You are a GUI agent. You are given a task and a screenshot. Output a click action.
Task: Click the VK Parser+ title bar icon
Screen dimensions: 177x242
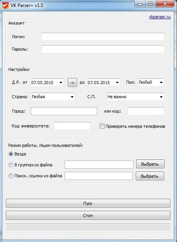tap(5, 5)
